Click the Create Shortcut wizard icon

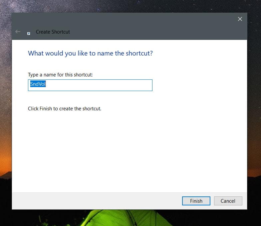29,34
